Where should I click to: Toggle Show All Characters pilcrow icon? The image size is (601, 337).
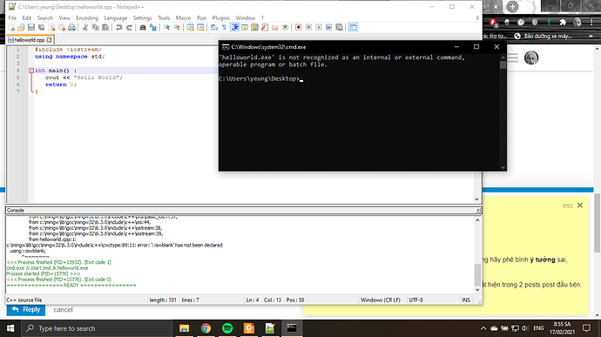(224, 28)
